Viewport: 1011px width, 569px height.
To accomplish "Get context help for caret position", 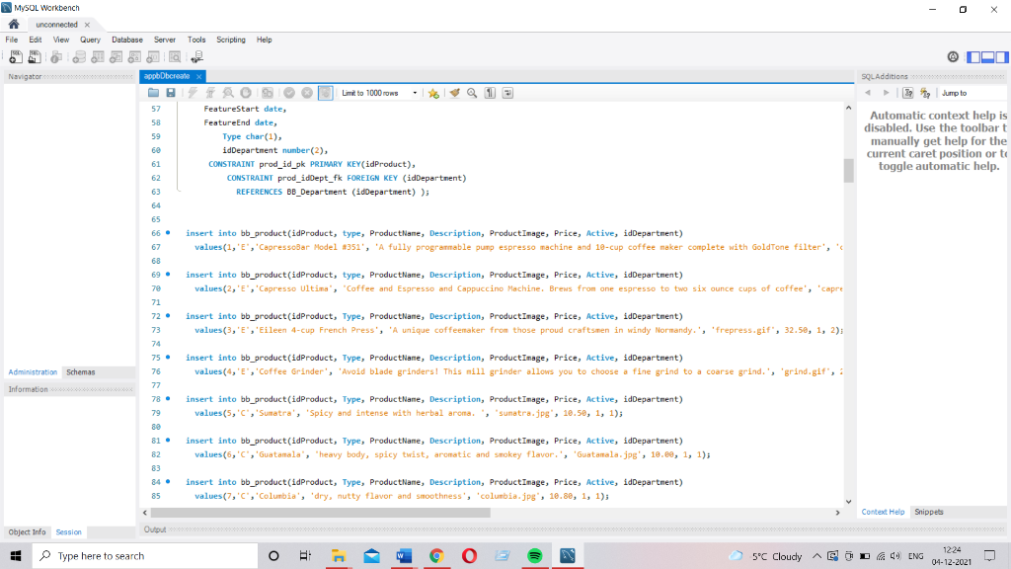I will [908, 93].
